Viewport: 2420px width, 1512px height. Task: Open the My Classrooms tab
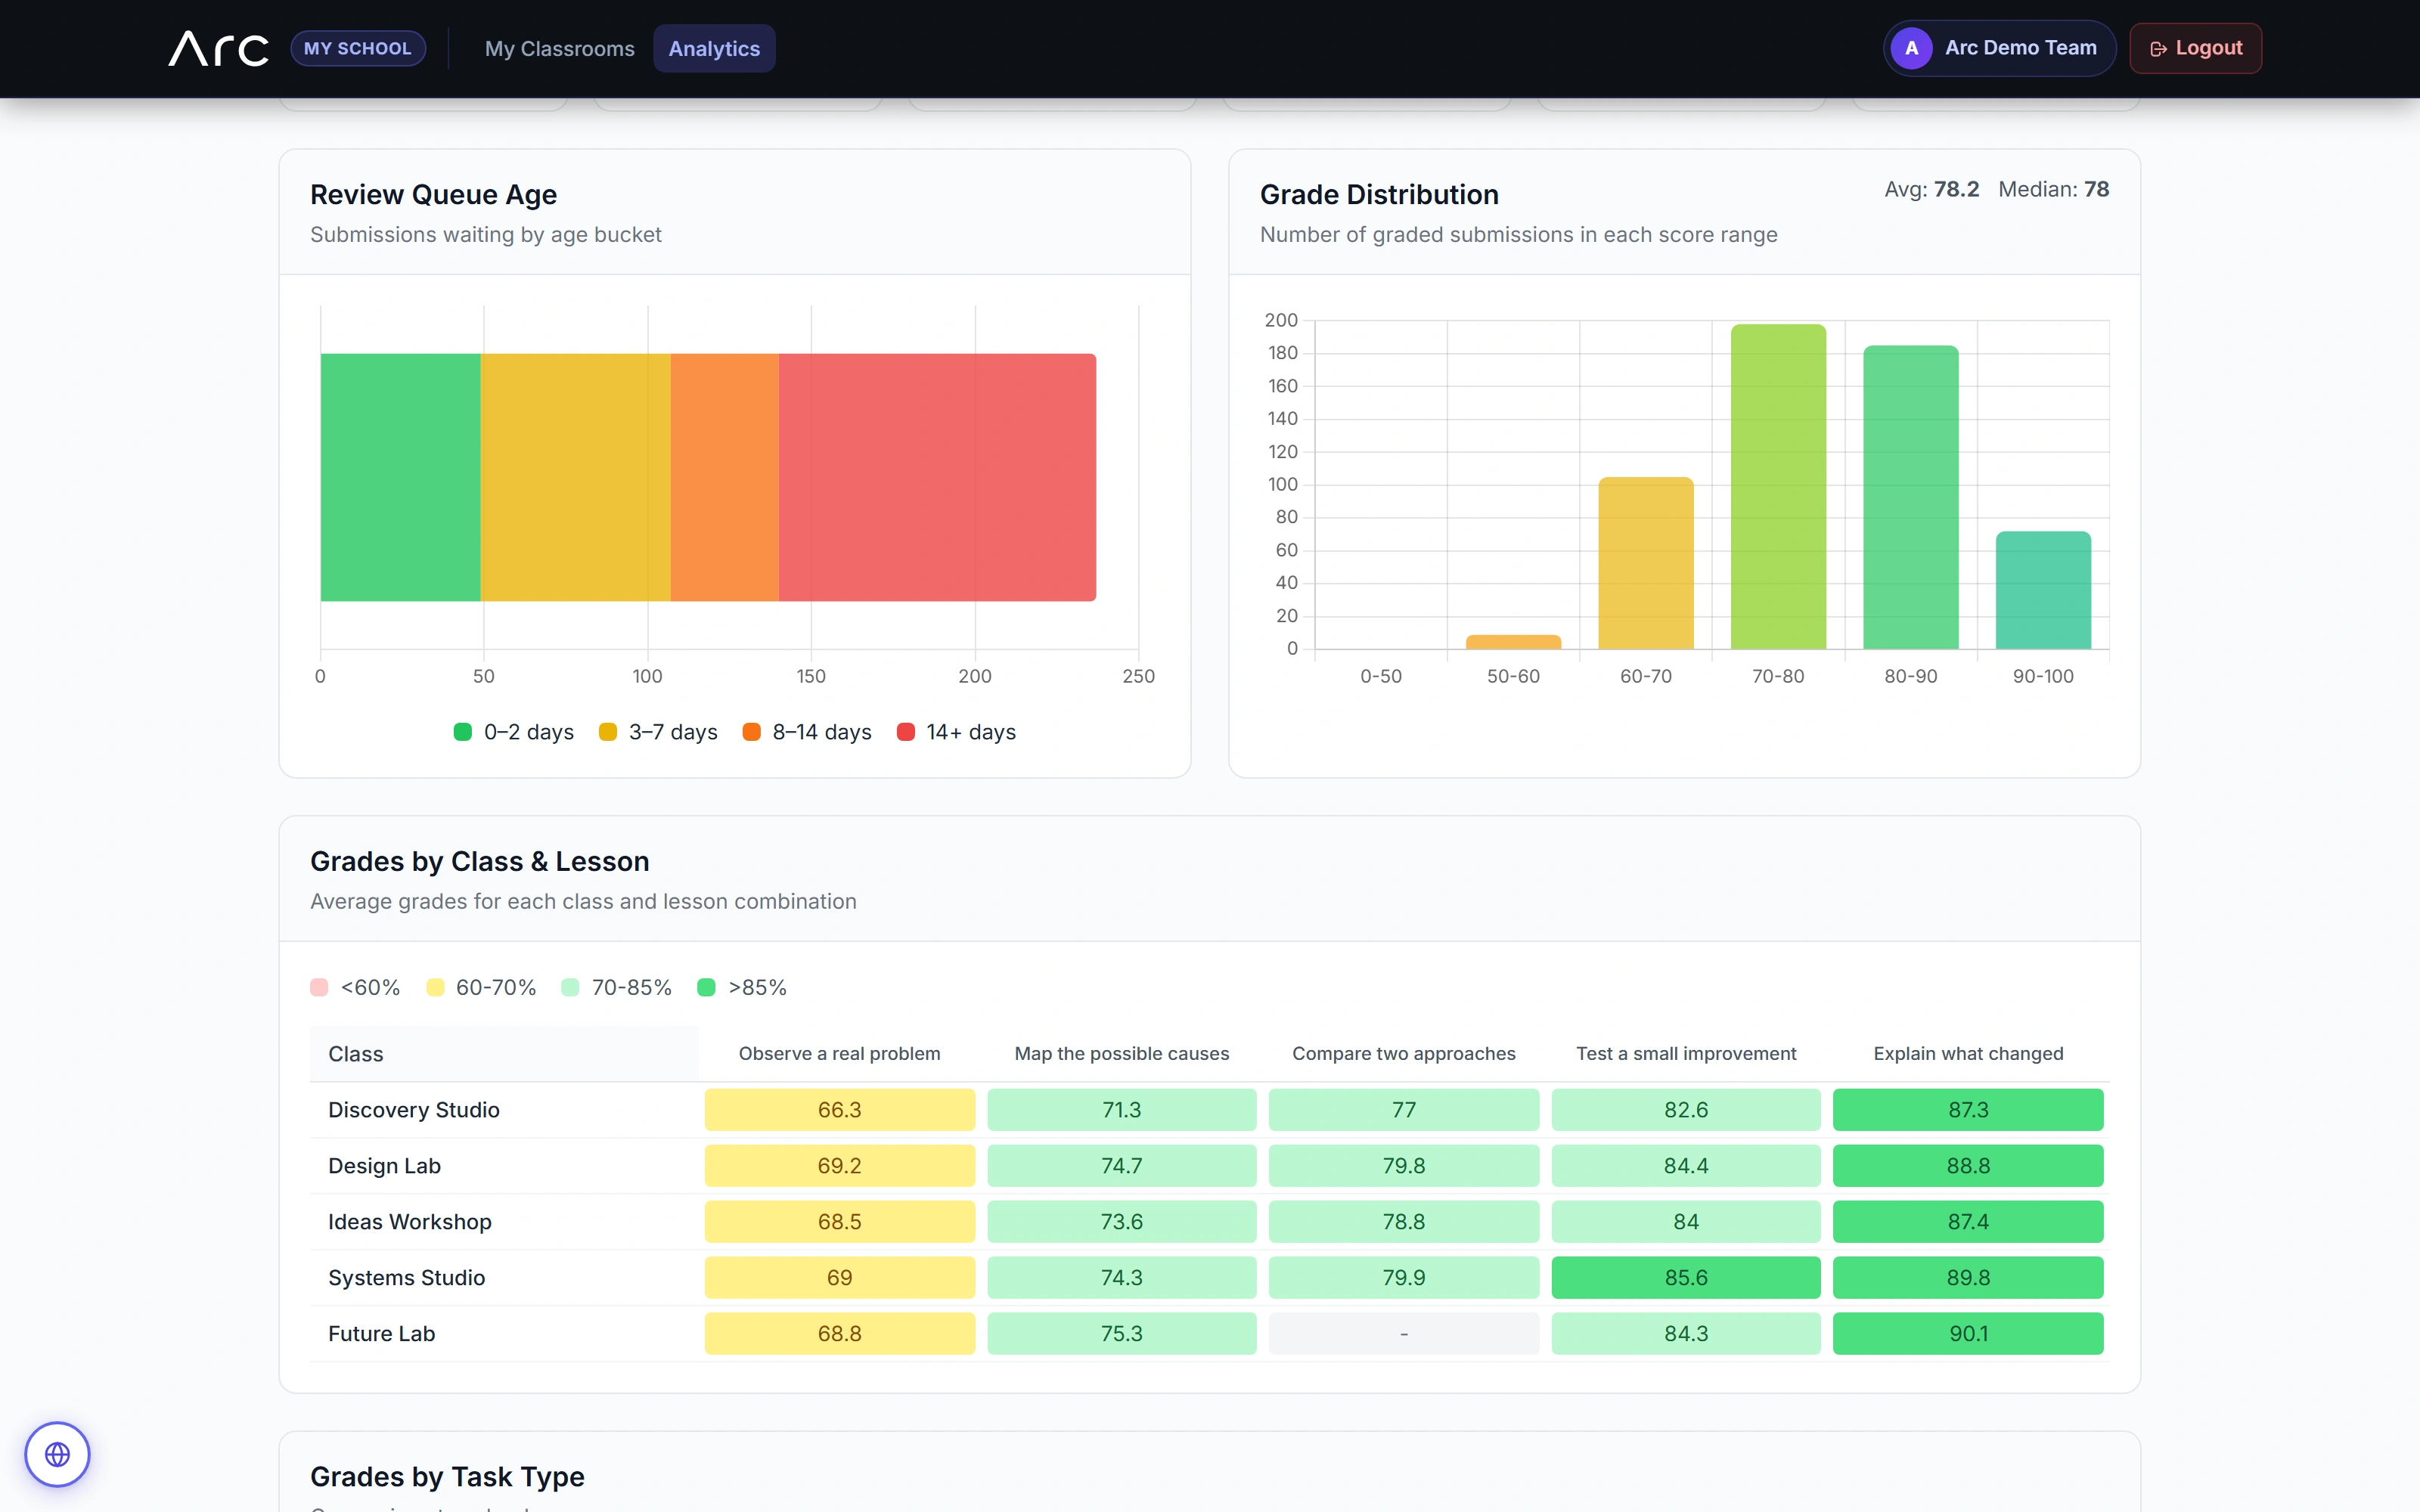[559, 48]
